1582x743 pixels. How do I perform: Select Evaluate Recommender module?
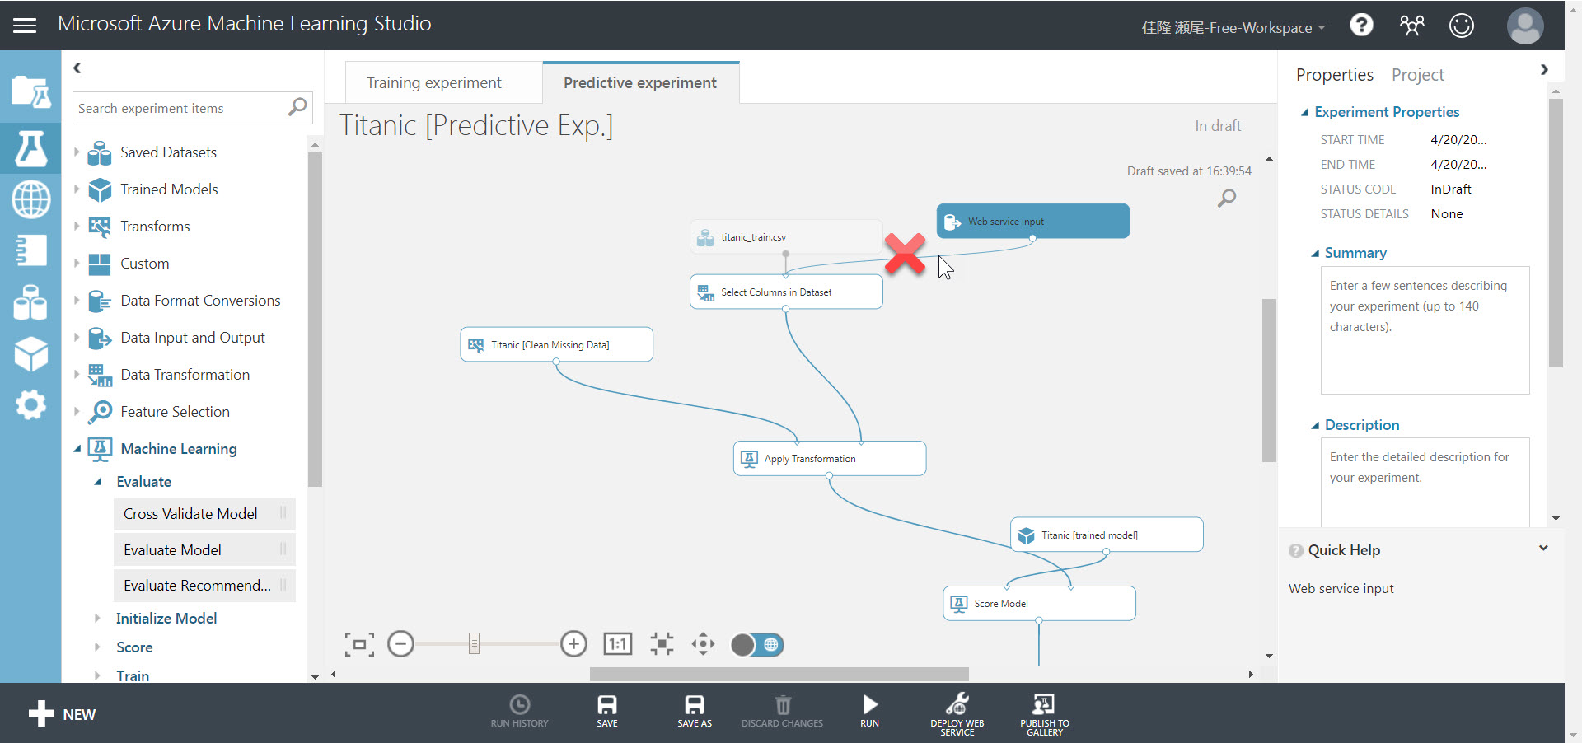coord(204,586)
